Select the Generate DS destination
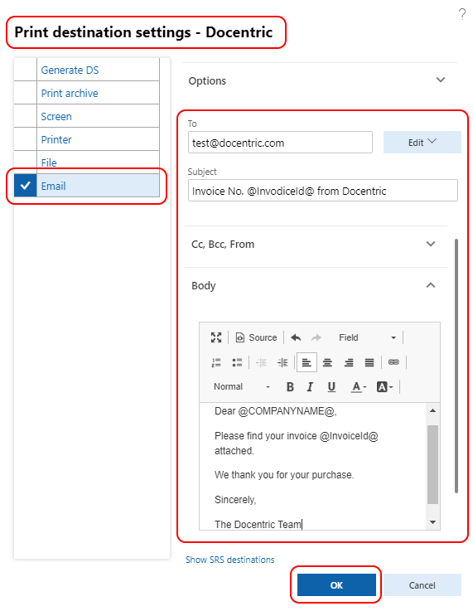This screenshot has height=611, width=473. tap(70, 70)
